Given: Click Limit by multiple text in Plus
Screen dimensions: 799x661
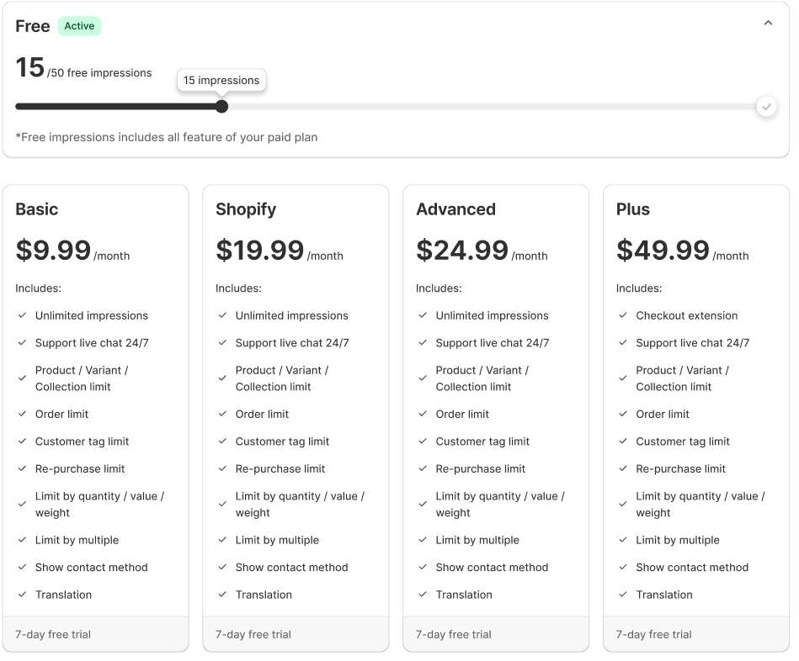Looking at the screenshot, I should click(x=678, y=540).
